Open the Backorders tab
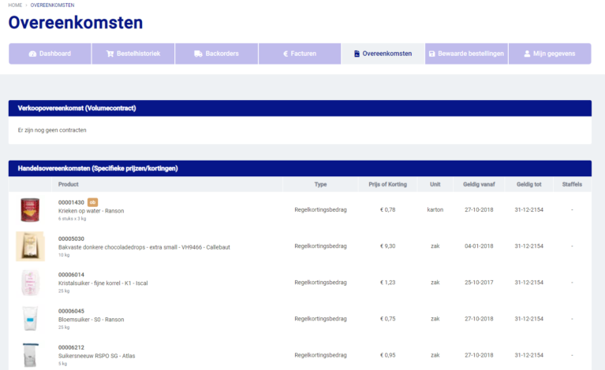Image resolution: width=605 pixels, height=370 pixels. tap(216, 54)
